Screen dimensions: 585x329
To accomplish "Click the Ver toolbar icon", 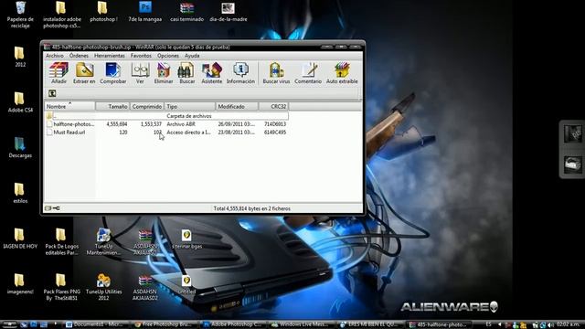I will [x=140, y=73].
